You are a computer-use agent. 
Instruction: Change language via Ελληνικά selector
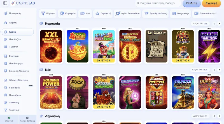(x=9, y=119)
